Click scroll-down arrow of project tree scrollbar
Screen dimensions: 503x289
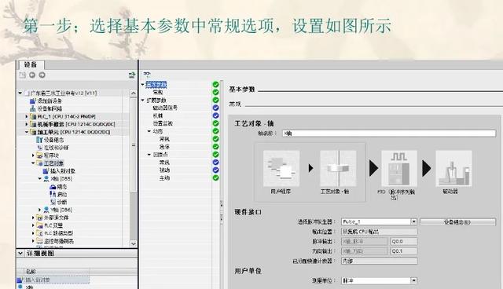point(134,243)
